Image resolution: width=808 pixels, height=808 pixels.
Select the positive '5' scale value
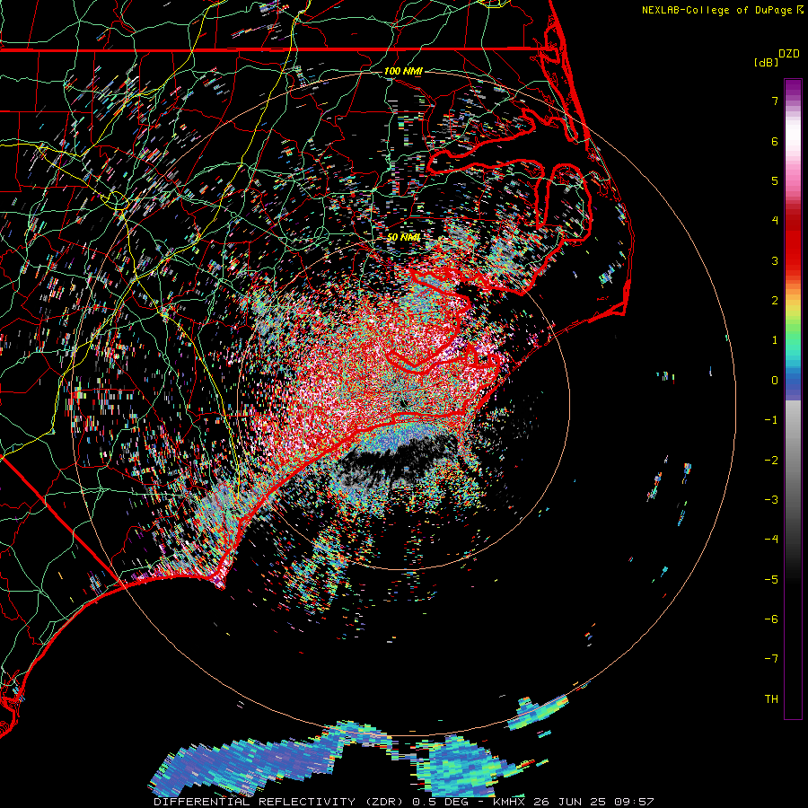click(x=775, y=180)
